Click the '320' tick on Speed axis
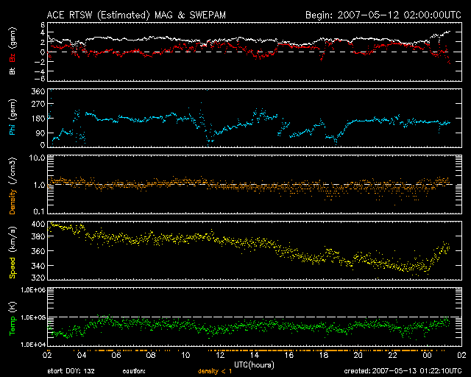Viewport: 471px width, 377px height. coord(38,278)
